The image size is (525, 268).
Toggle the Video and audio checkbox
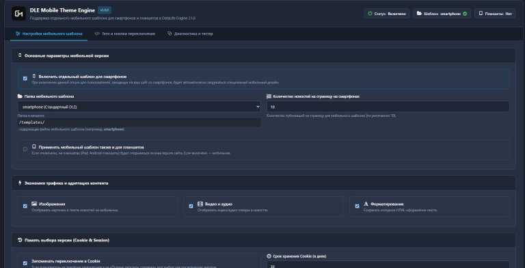191,206
